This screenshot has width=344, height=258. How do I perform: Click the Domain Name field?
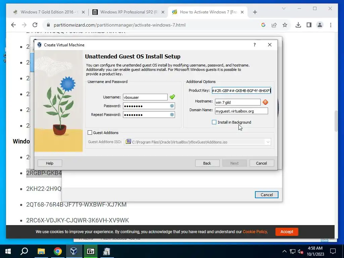241,111
